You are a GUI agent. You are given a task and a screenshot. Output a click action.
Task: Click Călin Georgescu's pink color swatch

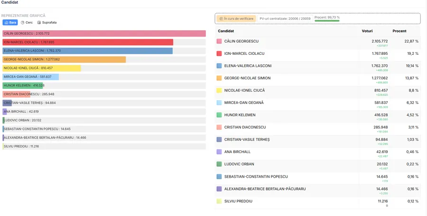point(219,42)
